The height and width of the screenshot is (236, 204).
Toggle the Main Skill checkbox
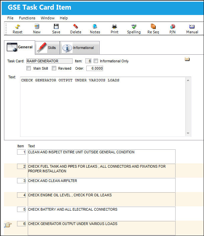click(x=28, y=68)
